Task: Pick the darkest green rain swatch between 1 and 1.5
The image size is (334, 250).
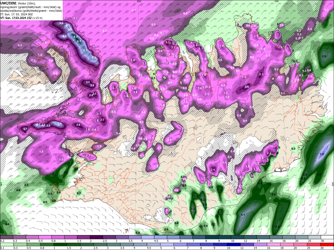Action: pyautogui.click(x=60, y=245)
